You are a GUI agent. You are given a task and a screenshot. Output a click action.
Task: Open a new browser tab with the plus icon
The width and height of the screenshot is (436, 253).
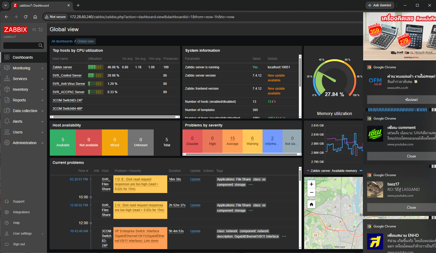pos(78,5)
